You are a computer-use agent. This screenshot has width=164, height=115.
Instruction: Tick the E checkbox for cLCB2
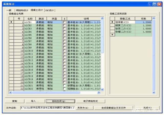point(64,25)
